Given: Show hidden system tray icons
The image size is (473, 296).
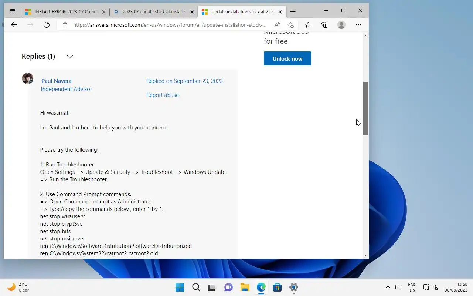Looking at the screenshot, I should pos(388,287).
